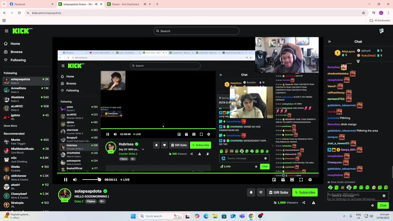Open picture-in-picture mini player
The width and height of the screenshot is (393, 221).
click(x=274, y=180)
